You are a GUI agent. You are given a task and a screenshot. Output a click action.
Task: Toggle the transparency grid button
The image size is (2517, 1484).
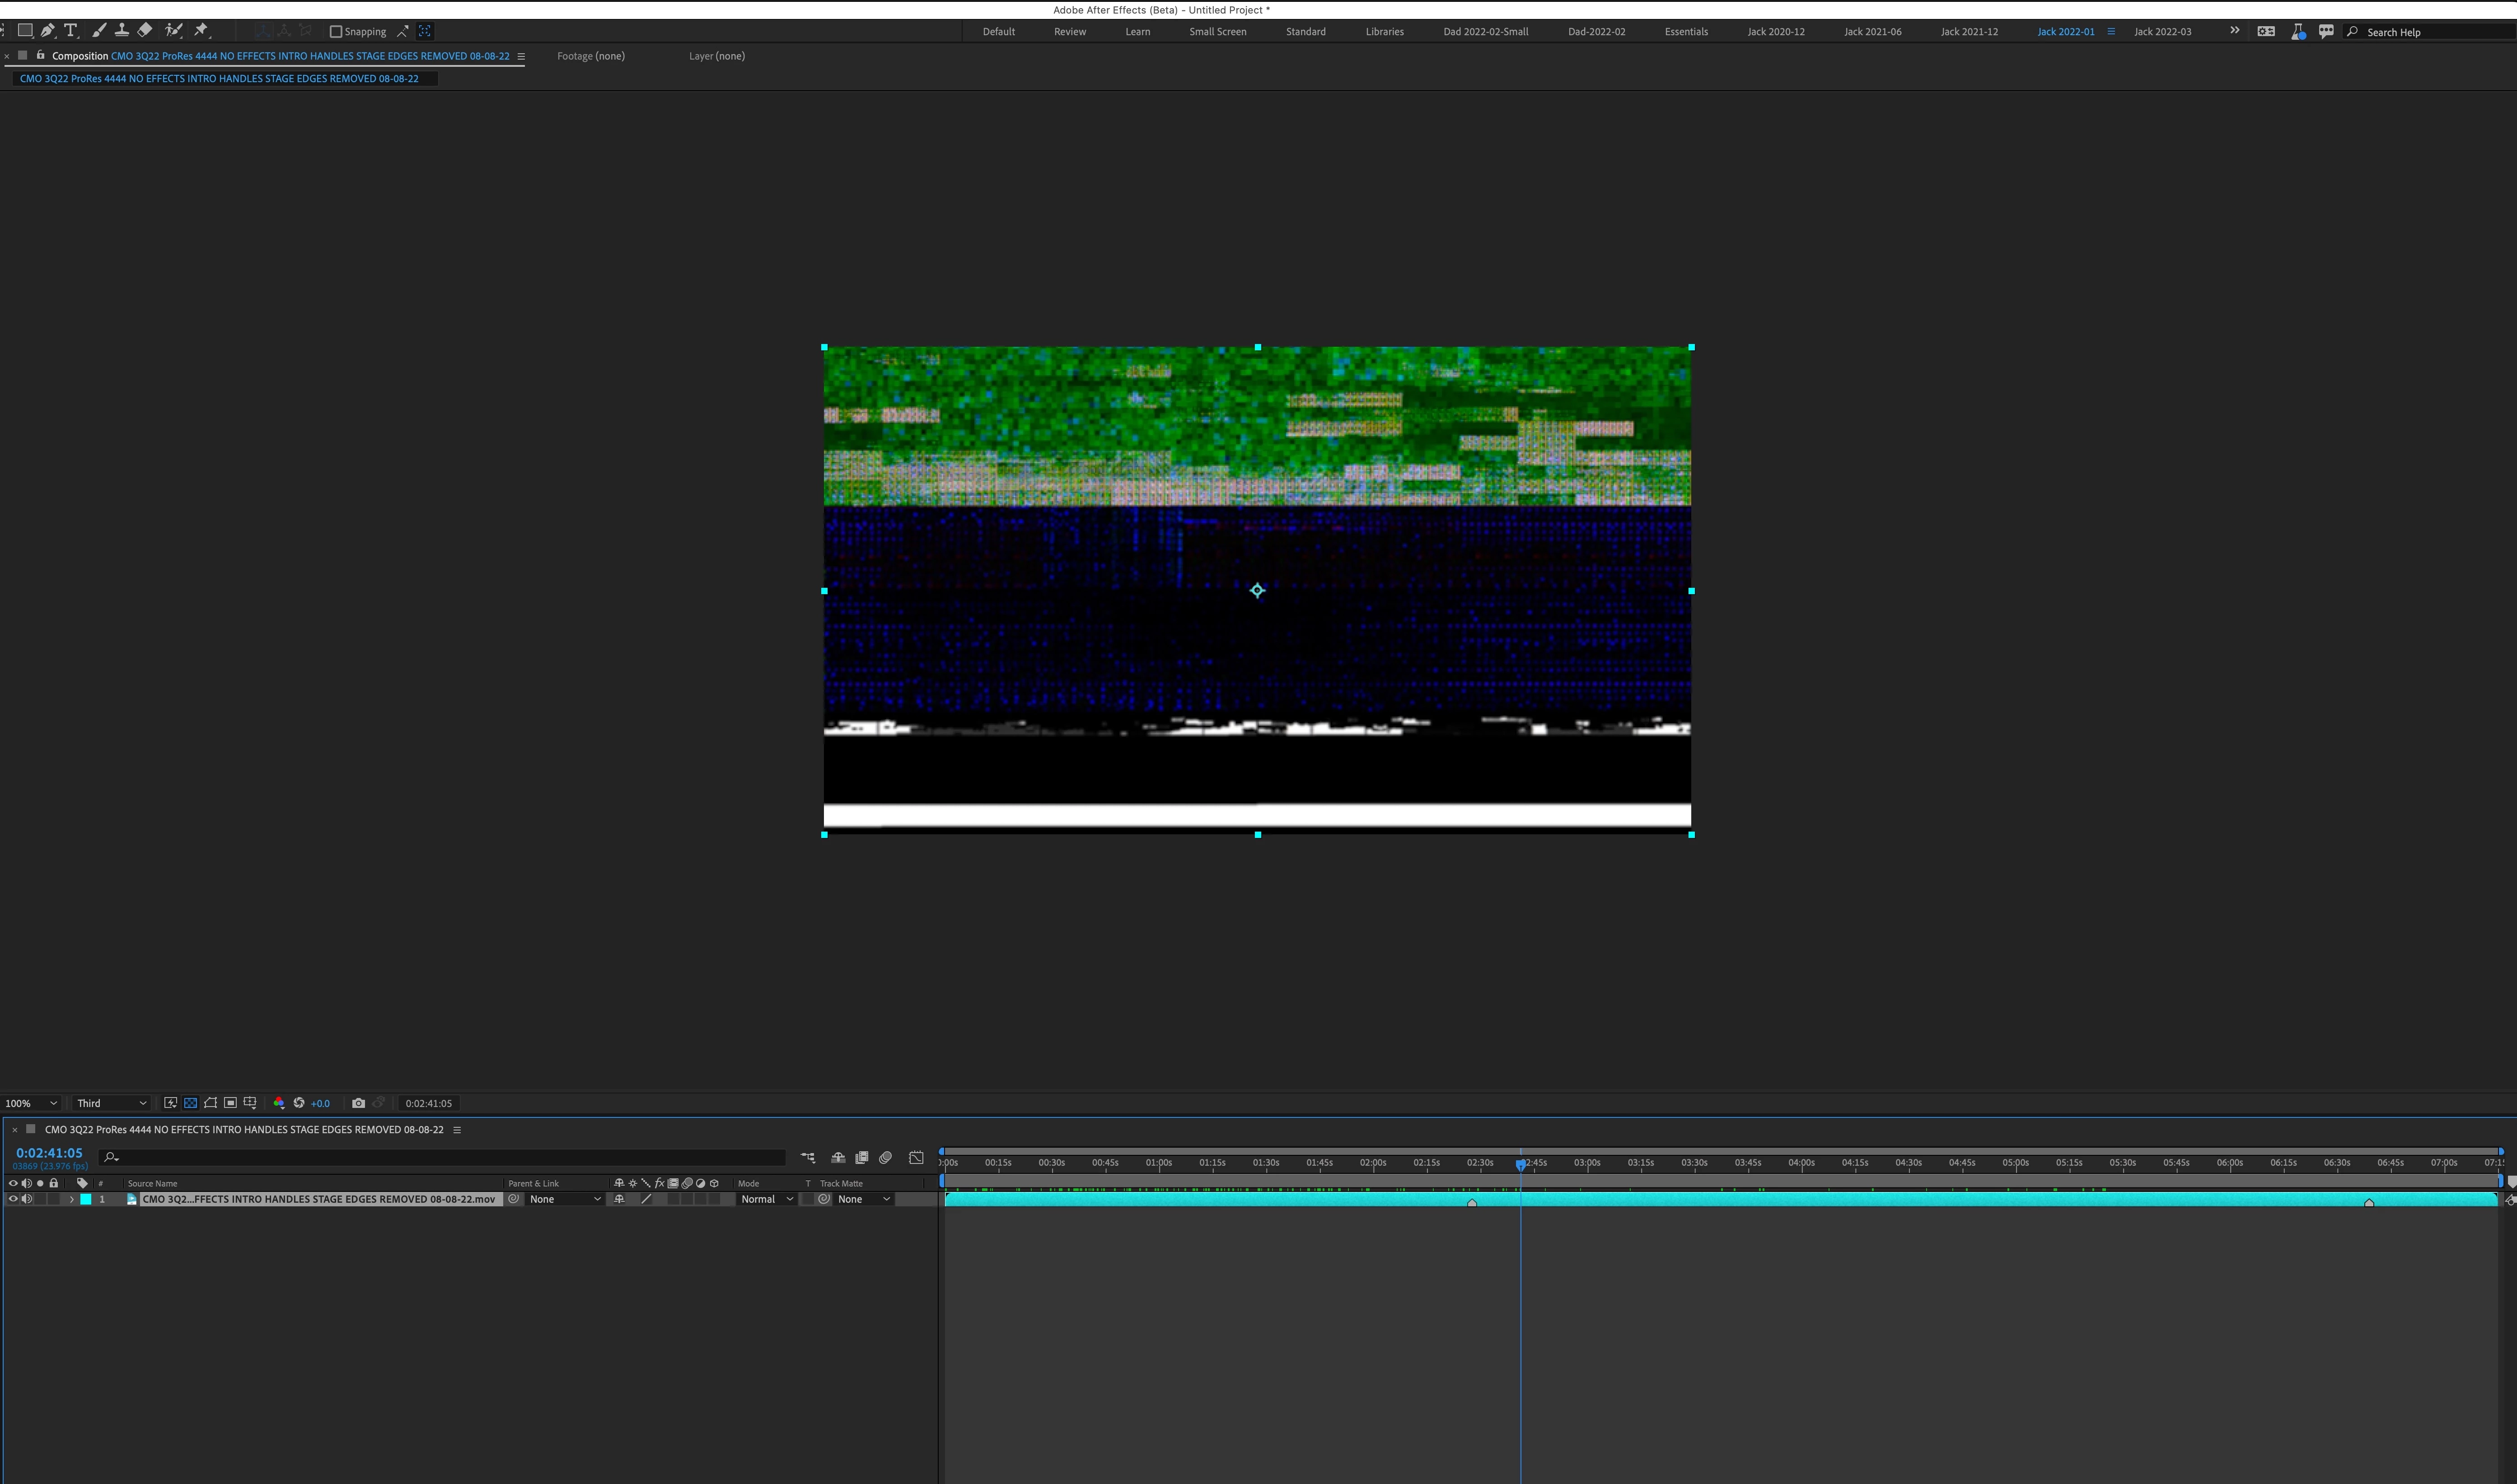190,1103
